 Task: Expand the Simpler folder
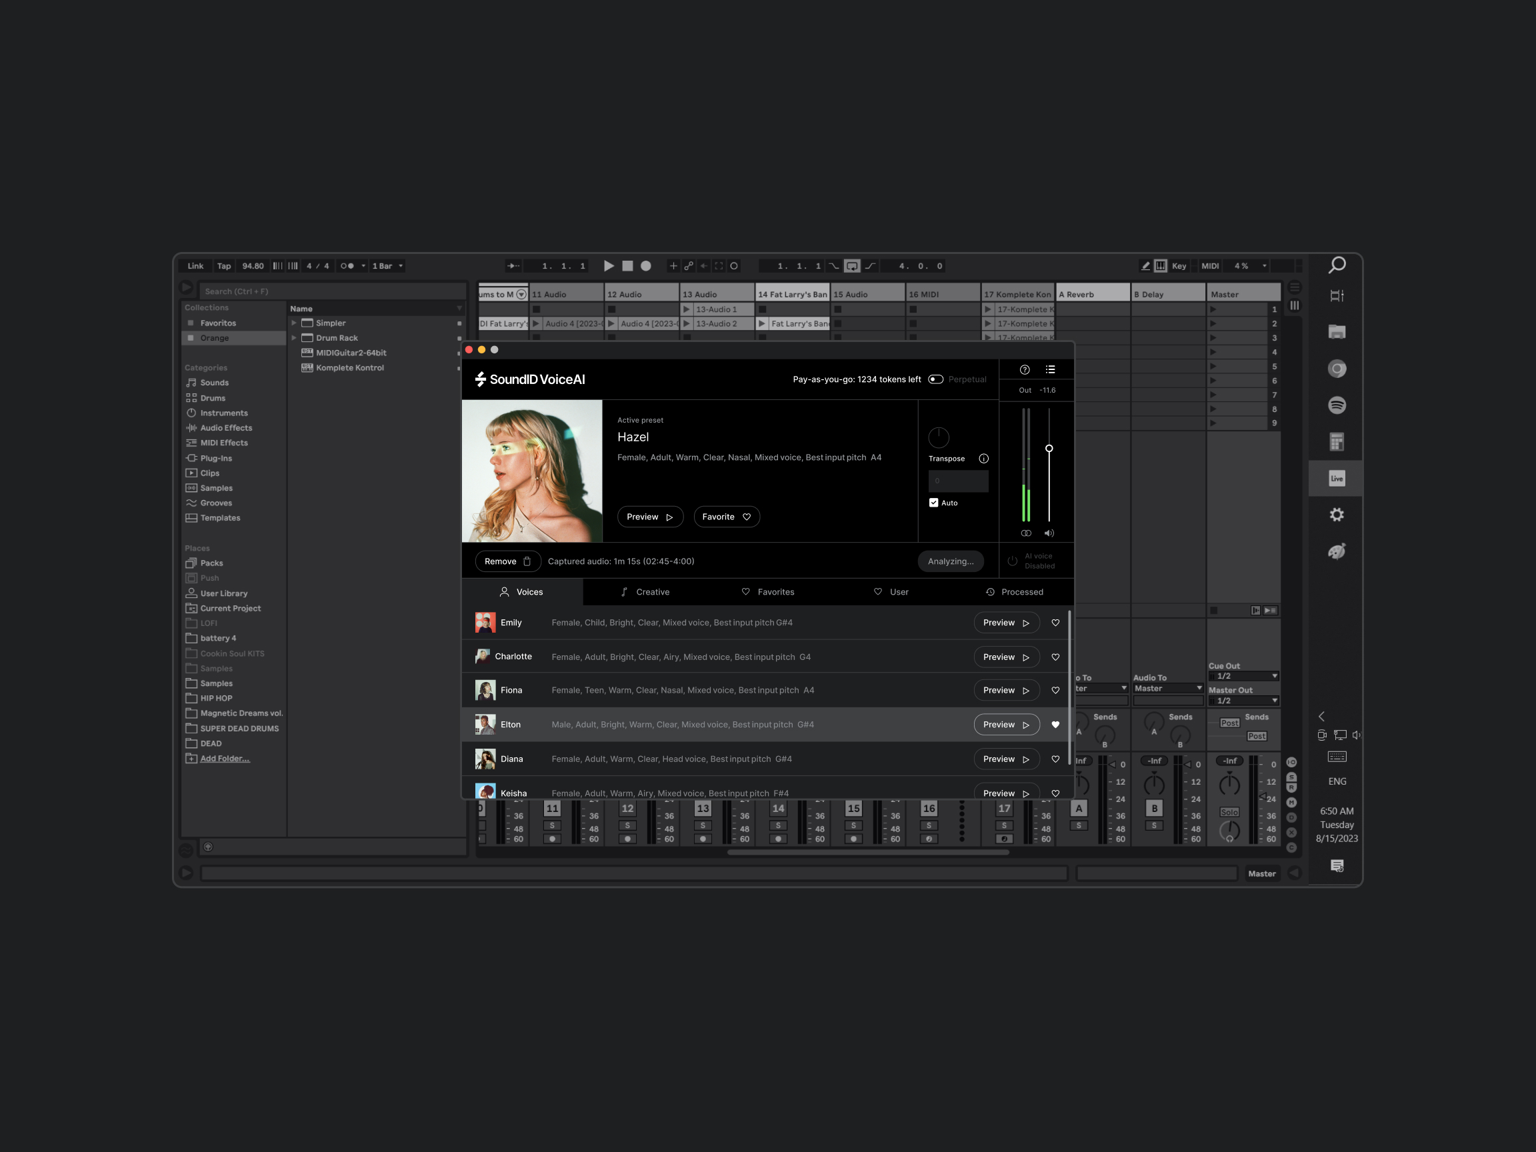[294, 323]
